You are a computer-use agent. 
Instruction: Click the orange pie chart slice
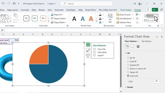(x=41, y=56)
